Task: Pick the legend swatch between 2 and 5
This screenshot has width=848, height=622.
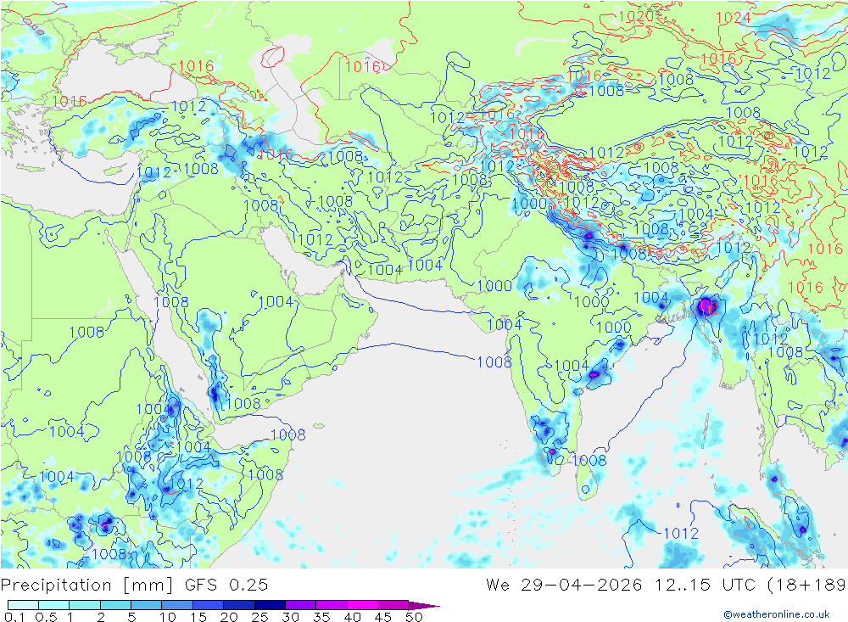Action: (x=115, y=605)
